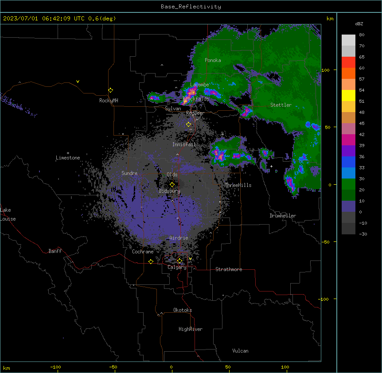The image size is (382, 373).
Task: Click the blue legend swatch between 36 and 33
Action: click(x=348, y=162)
